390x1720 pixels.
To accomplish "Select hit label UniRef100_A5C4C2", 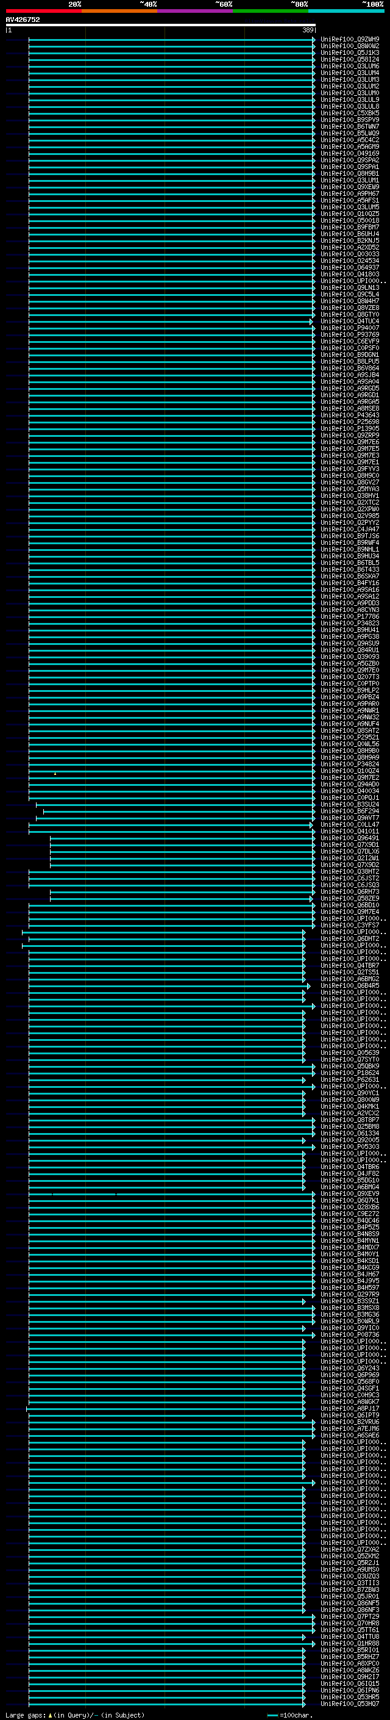I will pyautogui.click(x=350, y=140).
